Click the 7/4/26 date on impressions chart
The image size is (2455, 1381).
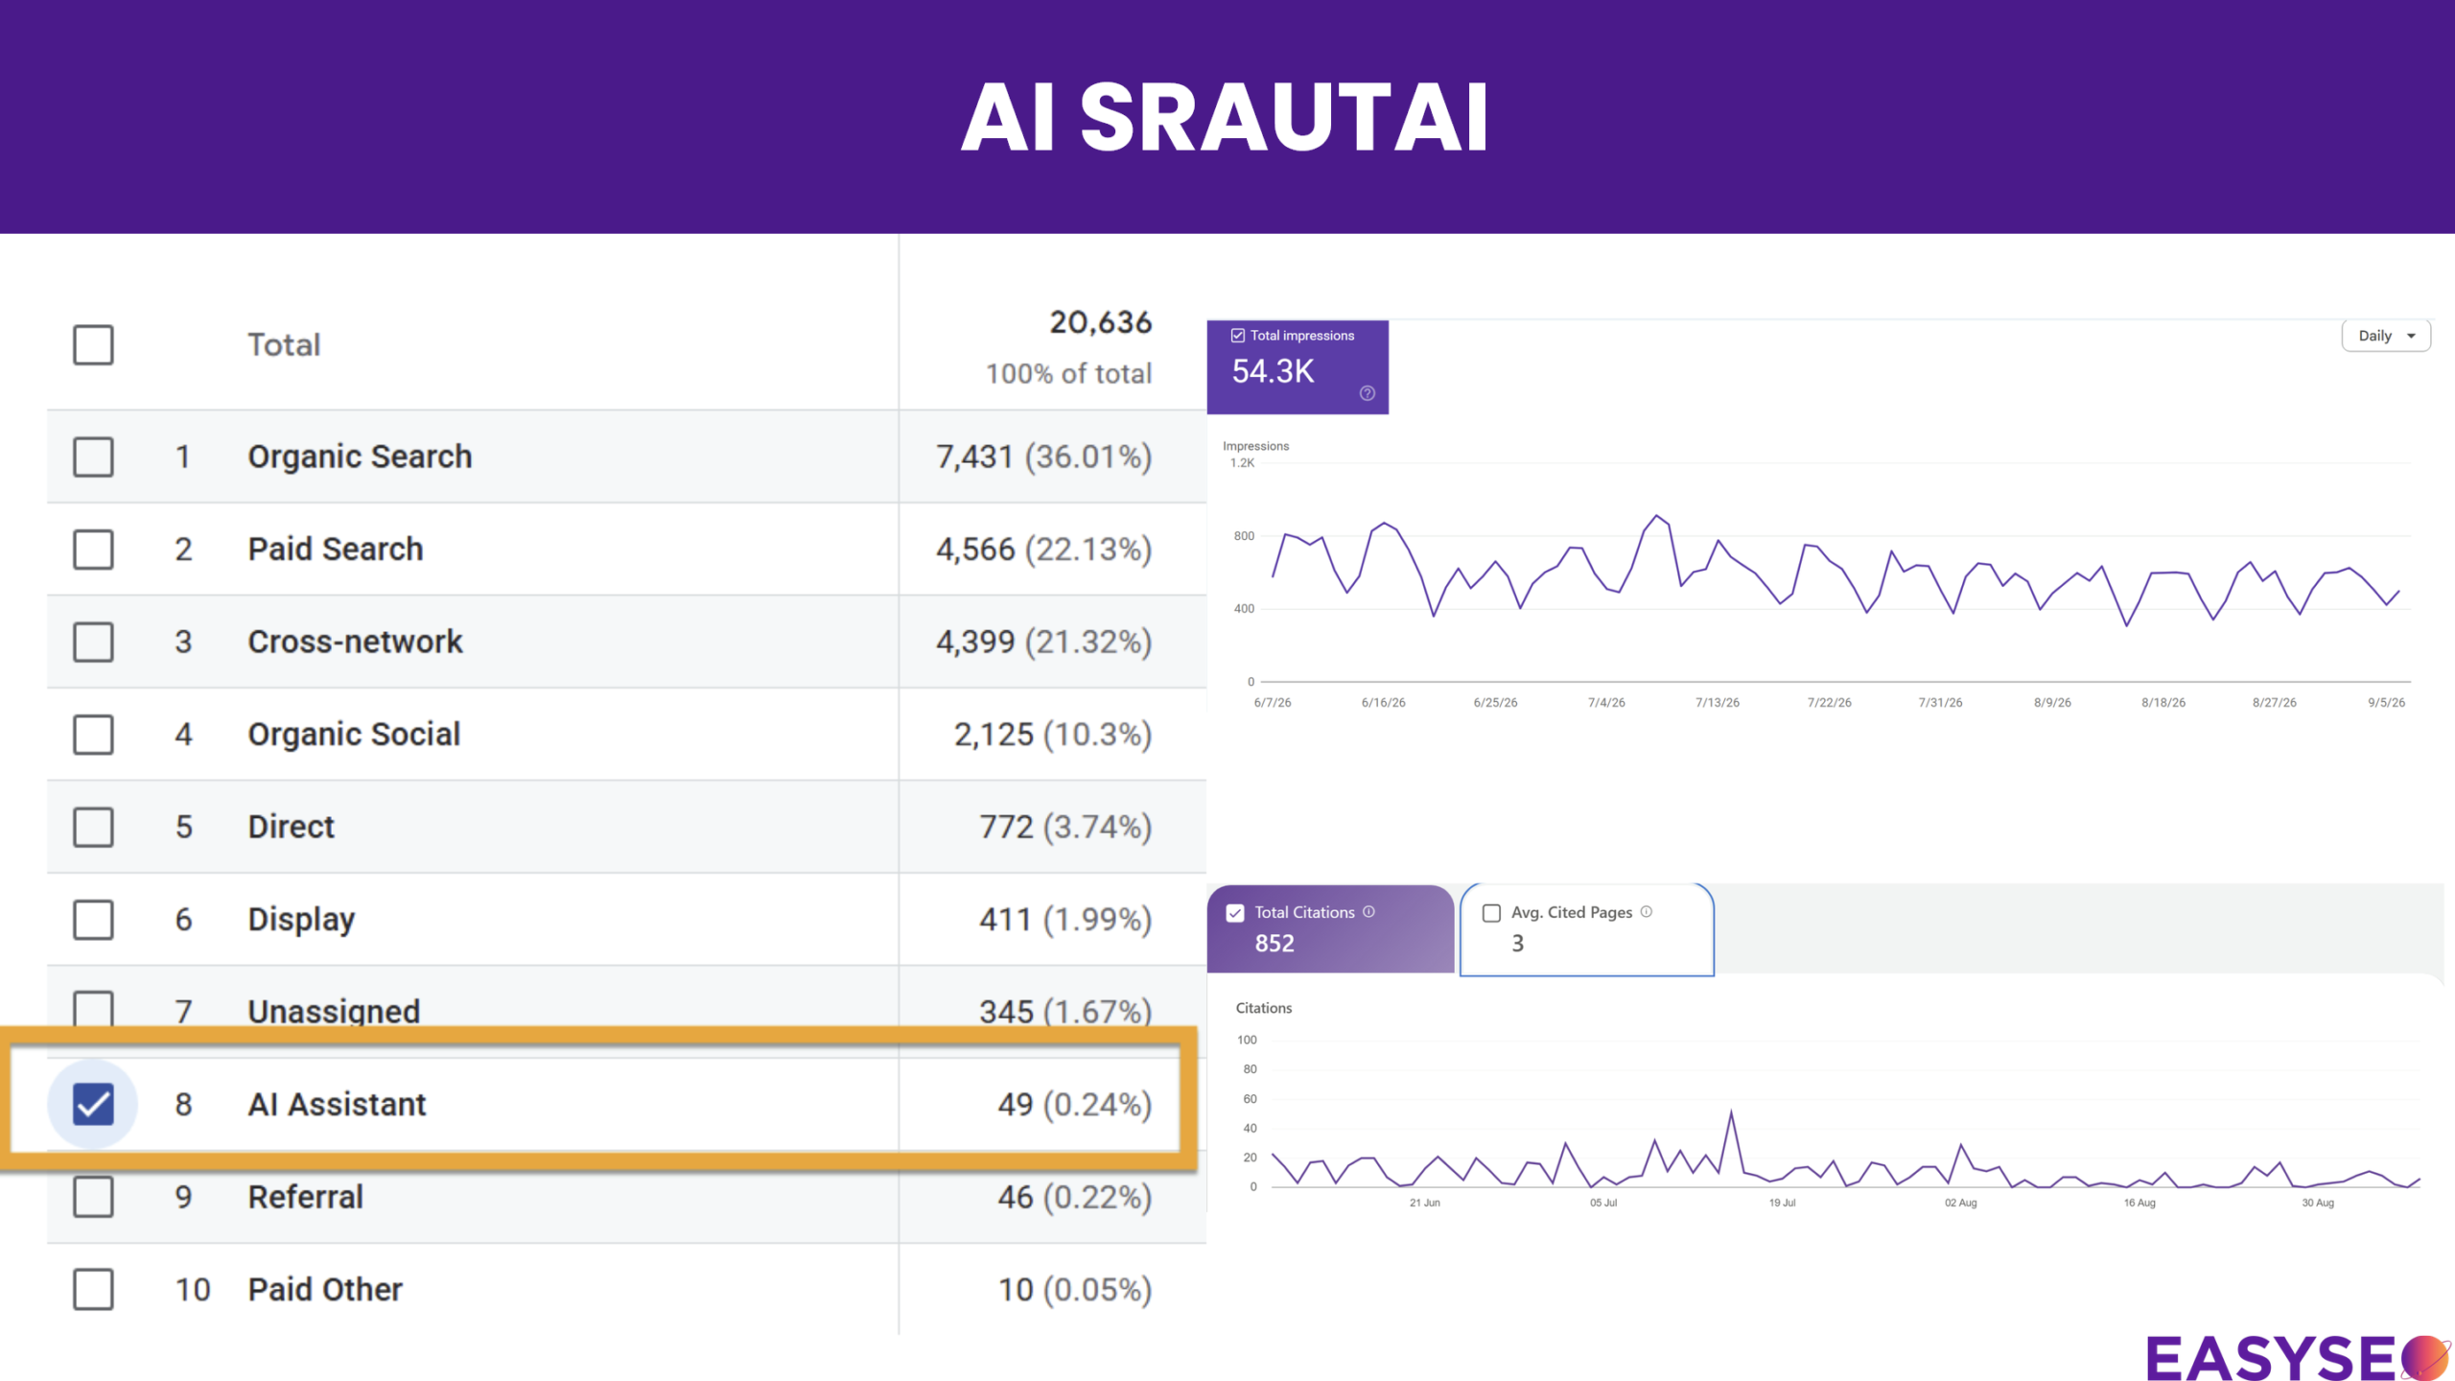click(x=1606, y=703)
